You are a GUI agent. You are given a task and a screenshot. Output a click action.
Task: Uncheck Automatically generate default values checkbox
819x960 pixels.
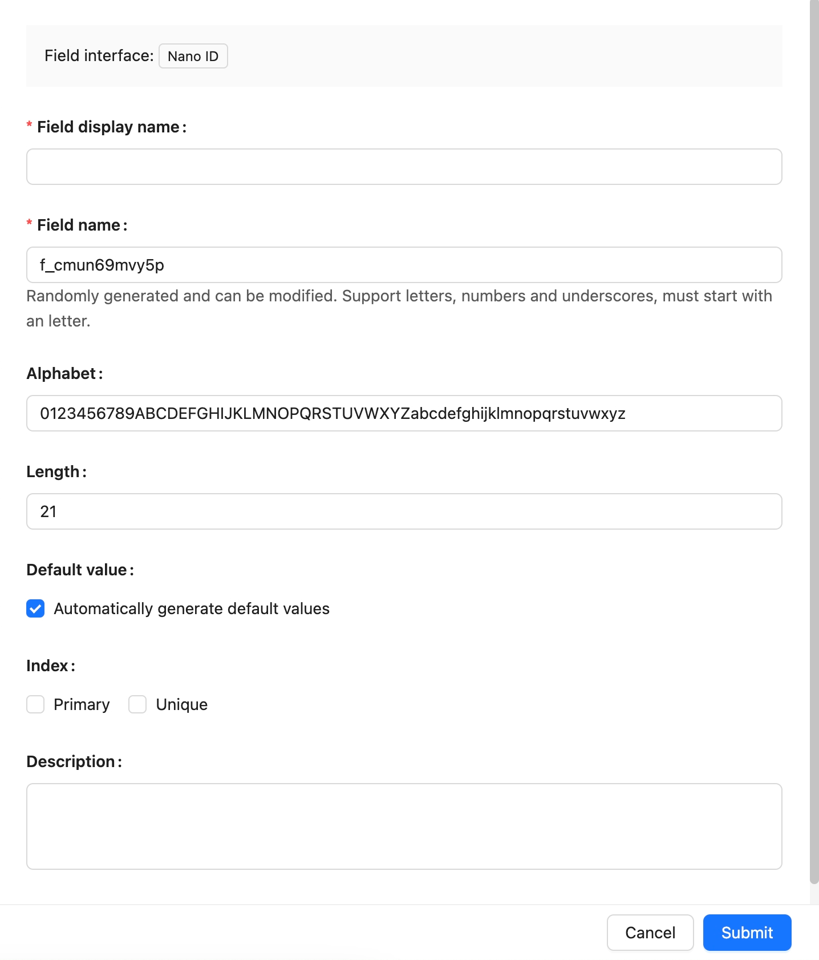pos(35,608)
